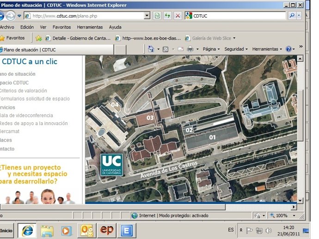Click the Stop loading red X button
This screenshot has width=319, height=239.
pyautogui.click(x=178, y=16)
